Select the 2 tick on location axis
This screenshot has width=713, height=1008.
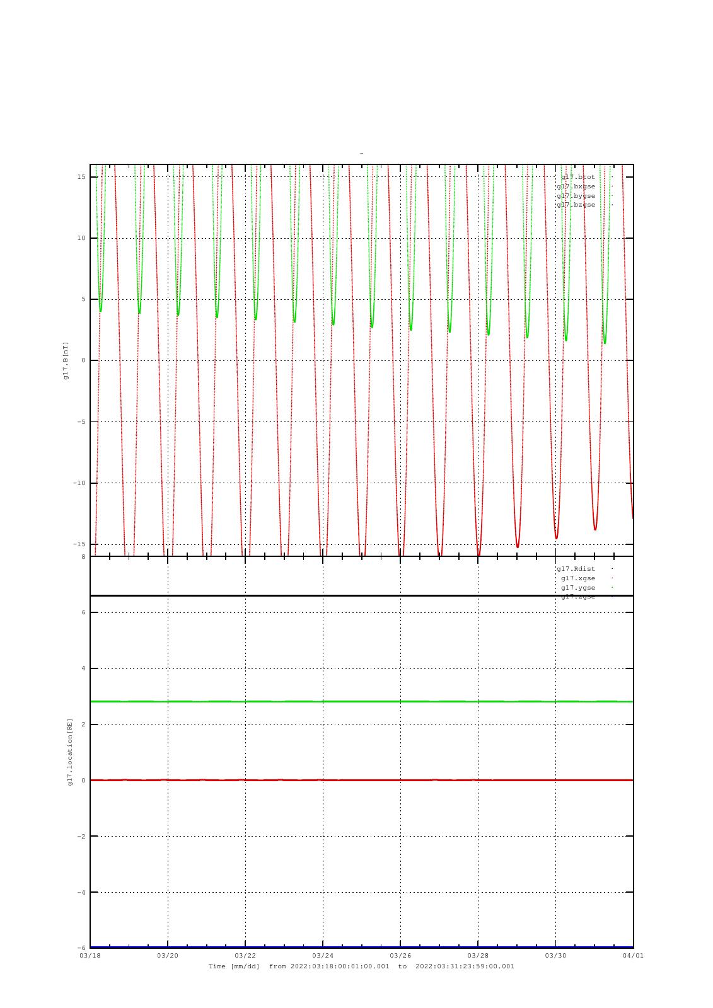point(83,724)
